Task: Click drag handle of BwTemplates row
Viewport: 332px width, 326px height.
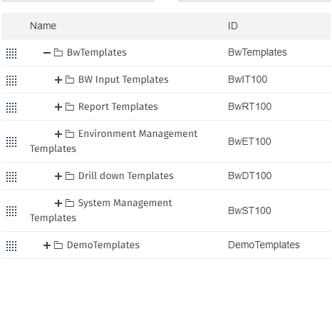Action: click(11, 54)
